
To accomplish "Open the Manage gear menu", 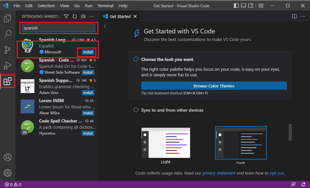I will 8,173.
